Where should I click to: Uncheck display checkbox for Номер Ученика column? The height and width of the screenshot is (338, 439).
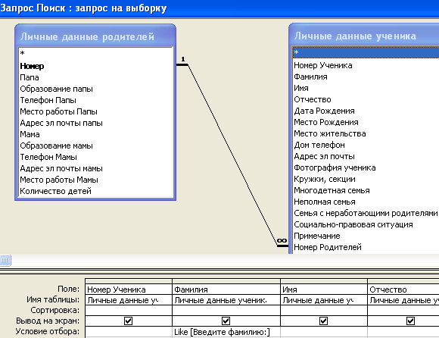click(x=128, y=321)
